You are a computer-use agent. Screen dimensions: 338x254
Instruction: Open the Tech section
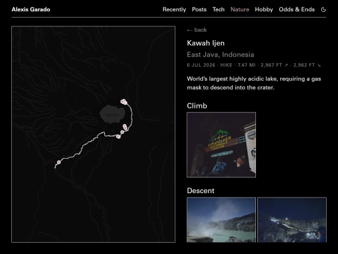click(218, 9)
